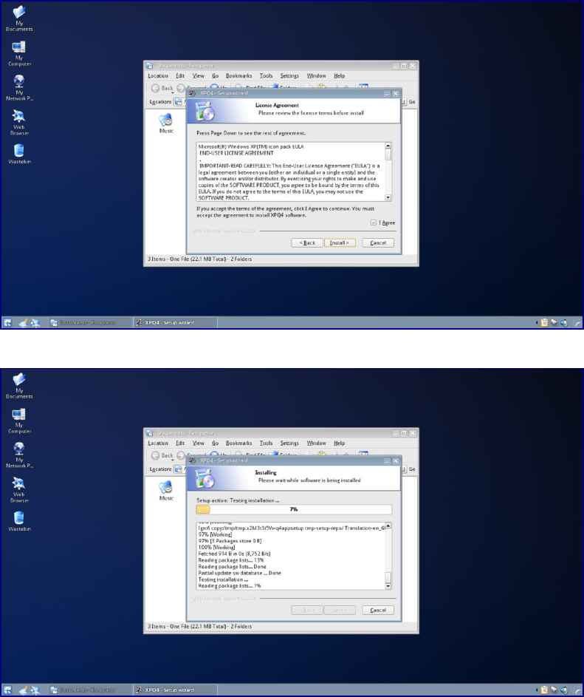584x697 pixels.
Task: Open Wastebin icon on desktop with Installing dialog
Action: (19, 521)
